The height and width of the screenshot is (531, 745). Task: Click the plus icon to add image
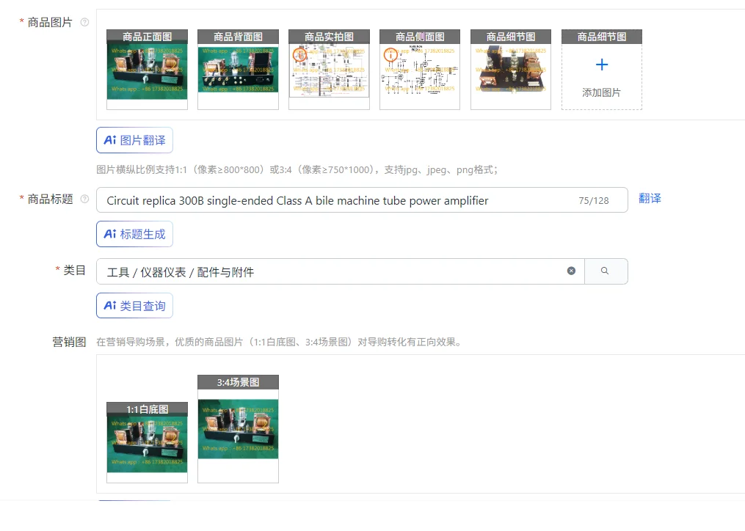coord(601,65)
